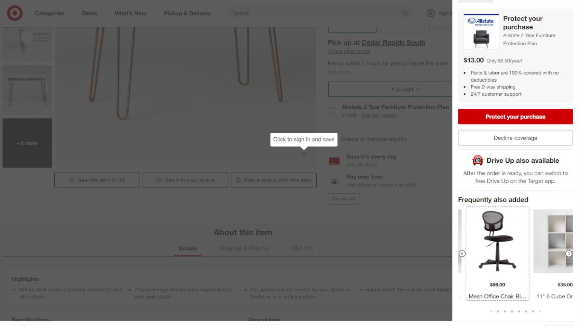This screenshot has height=328, width=579.
Task: Click the Target bullseye logo
Action: click(15, 13)
